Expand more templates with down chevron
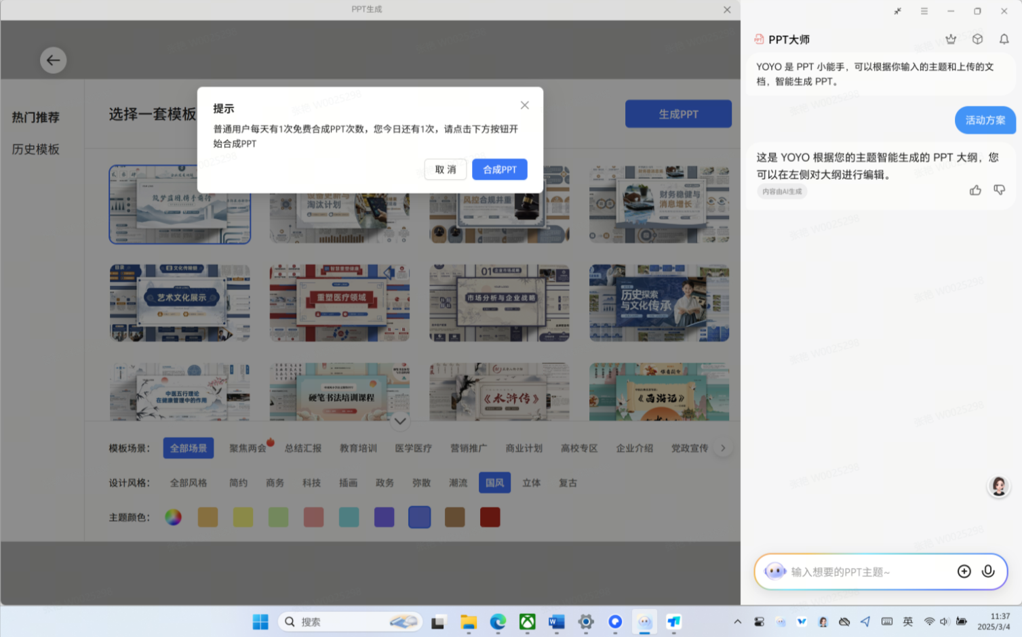The width and height of the screenshot is (1022, 637). (x=400, y=421)
